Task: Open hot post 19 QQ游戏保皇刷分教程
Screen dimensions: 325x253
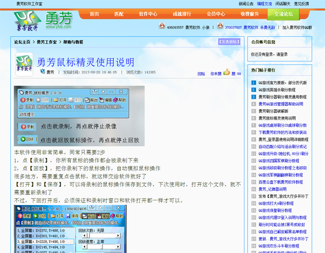Action: click(x=275, y=210)
